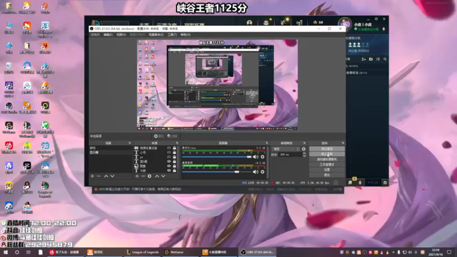Toggle lock on 视频采集设备 source
457x257 pixels.
point(174,148)
